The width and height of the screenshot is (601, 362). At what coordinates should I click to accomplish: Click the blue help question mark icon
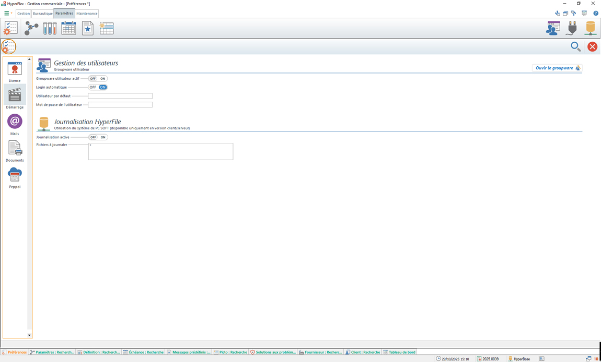coord(595,14)
